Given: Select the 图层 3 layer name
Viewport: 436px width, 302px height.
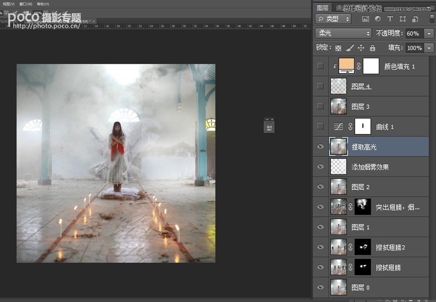Looking at the screenshot, I should [360, 106].
